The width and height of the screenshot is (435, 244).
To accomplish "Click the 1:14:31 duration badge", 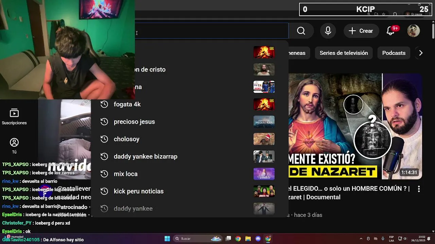I will pyautogui.click(x=409, y=172).
